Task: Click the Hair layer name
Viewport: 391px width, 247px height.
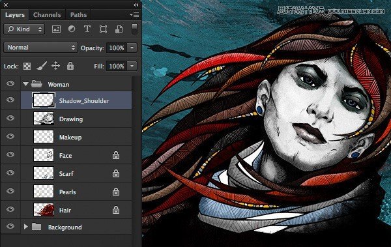Action: pos(65,211)
